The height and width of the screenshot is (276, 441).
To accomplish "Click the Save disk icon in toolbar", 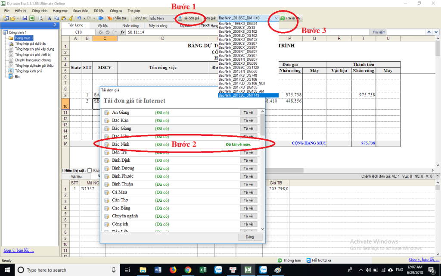I will (x=25, y=18).
